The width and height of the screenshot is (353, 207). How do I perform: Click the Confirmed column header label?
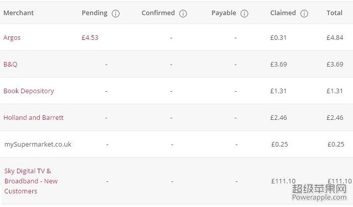pyautogui.click(x=158, y=13)
